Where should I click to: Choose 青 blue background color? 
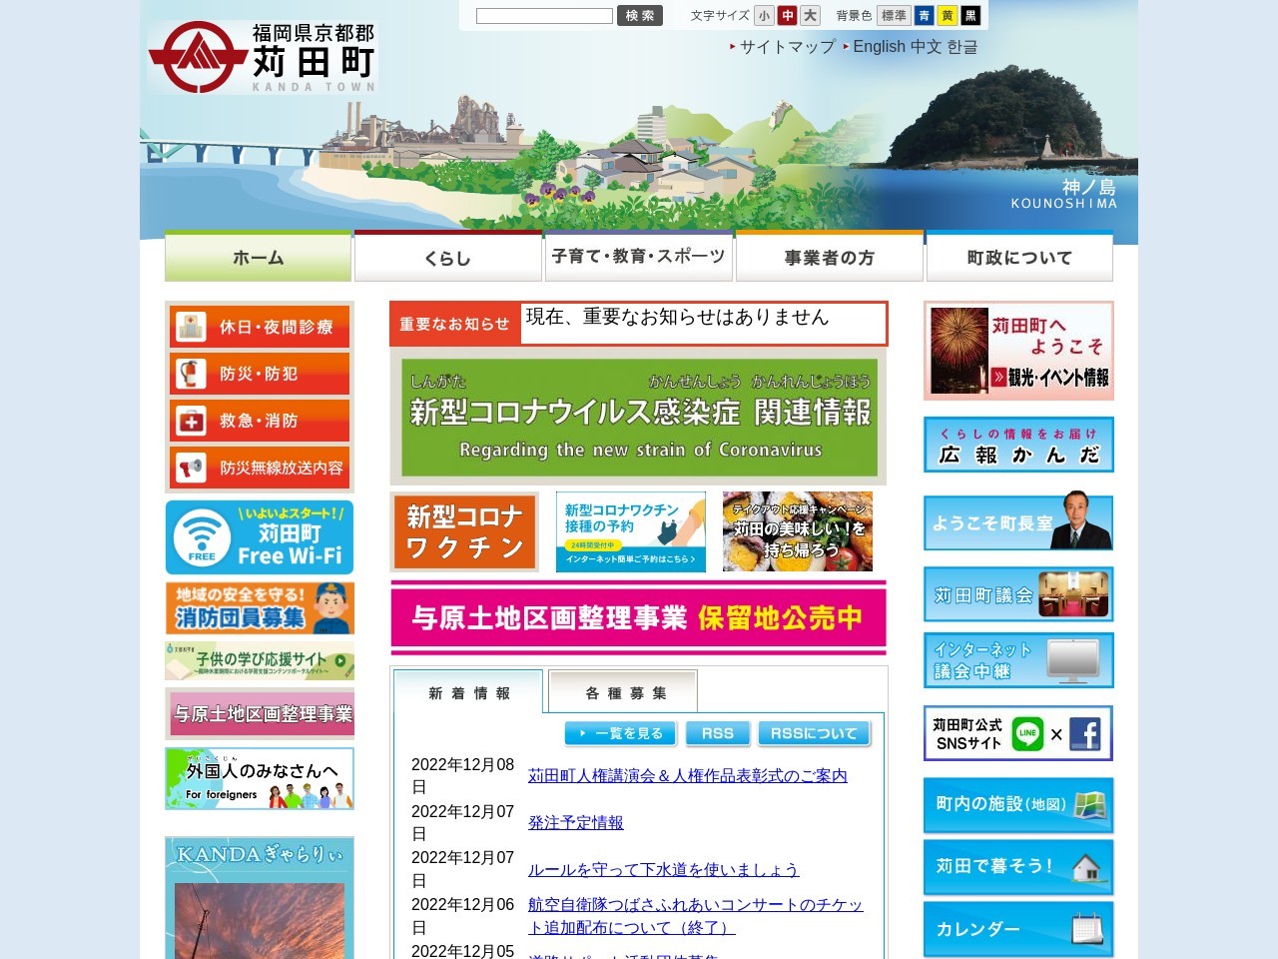[x=925, y=16]
